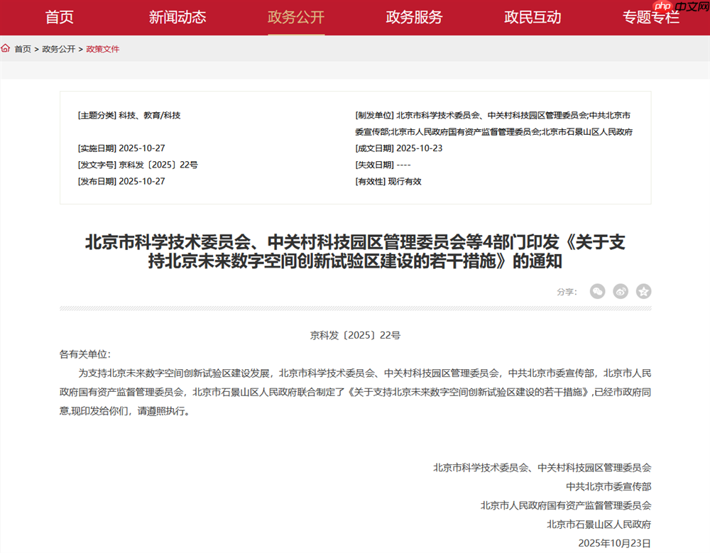Open the 政民互动 navigation menu
Viewport: 710px width, 553px height.
(532, 17)
